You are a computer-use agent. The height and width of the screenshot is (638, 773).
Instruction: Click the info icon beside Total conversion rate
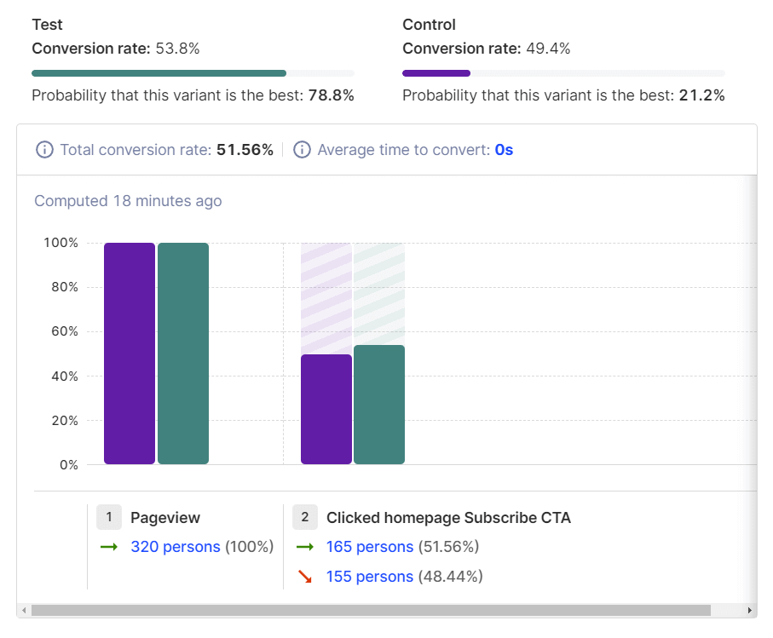click(x=43, y=149)
